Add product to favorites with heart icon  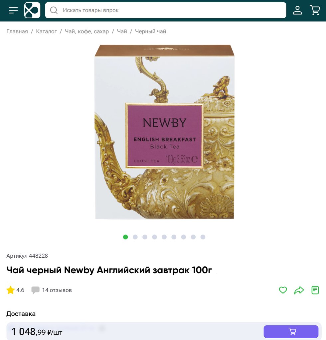(283, 290)
